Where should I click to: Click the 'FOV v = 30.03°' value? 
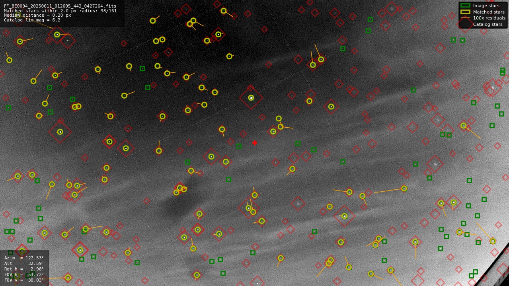point(24,280)
